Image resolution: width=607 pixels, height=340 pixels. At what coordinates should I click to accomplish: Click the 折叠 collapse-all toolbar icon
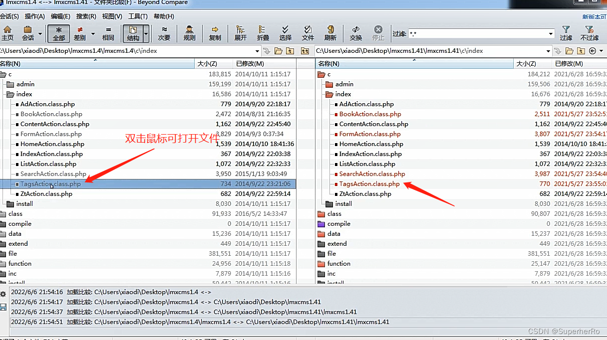pos(263,33)
